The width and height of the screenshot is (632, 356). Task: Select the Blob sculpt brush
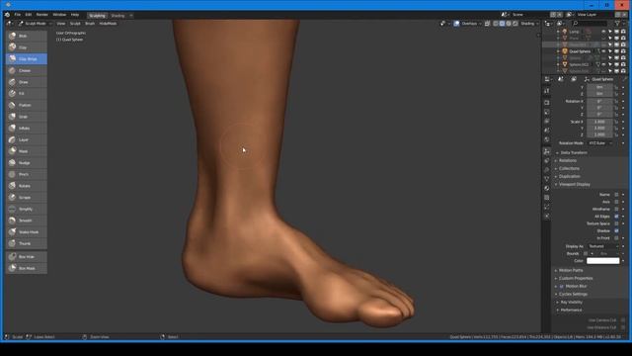pos(27,36)
